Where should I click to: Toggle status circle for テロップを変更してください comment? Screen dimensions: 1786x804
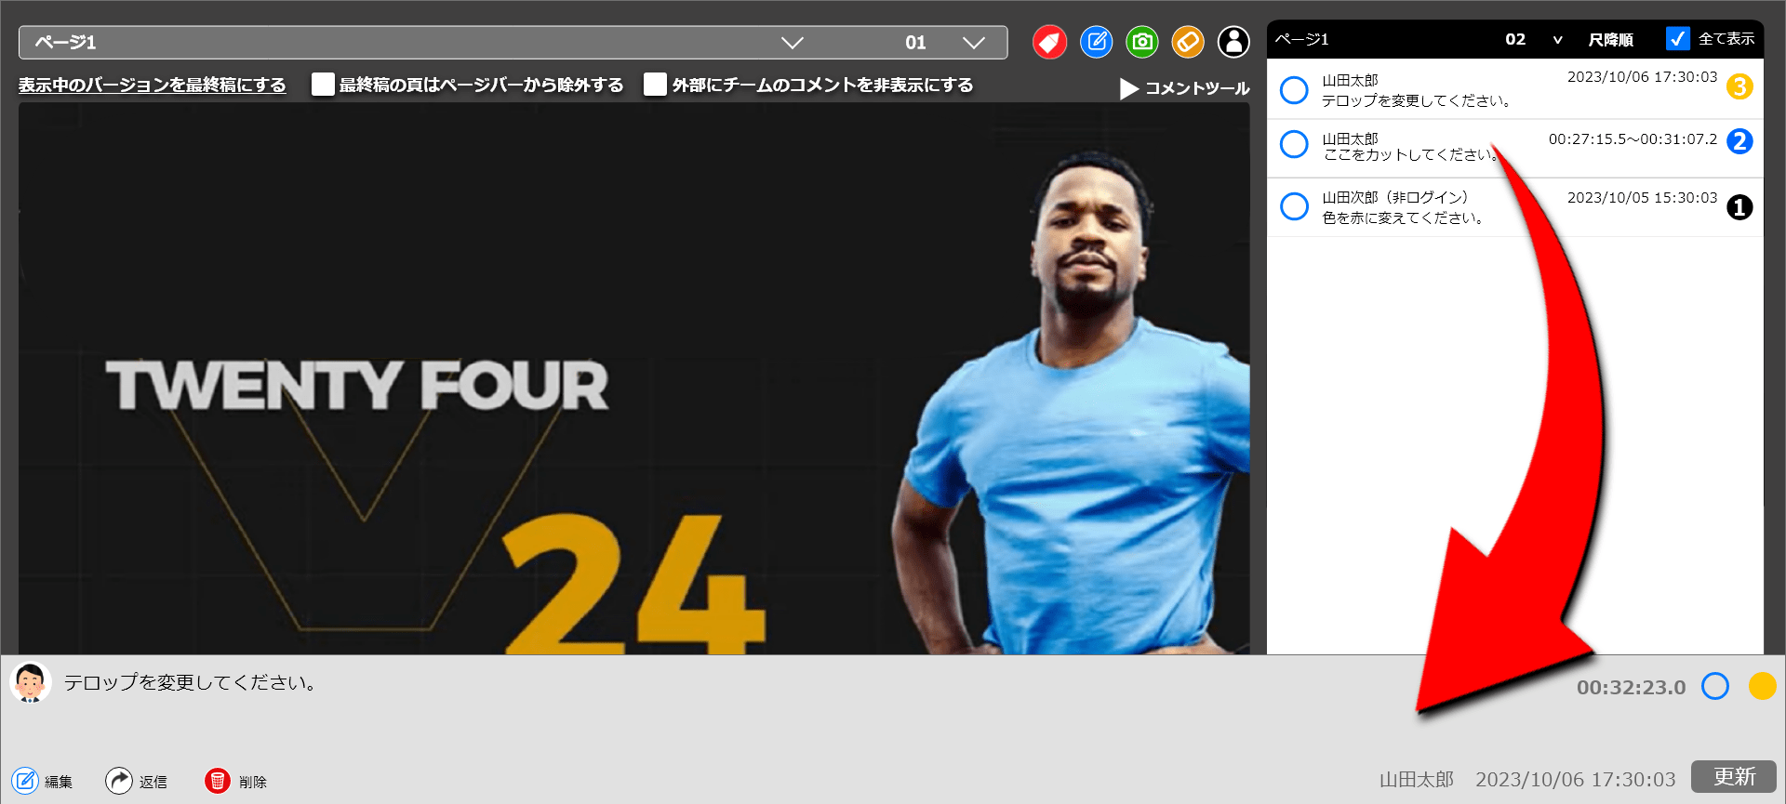point(1294,90)
